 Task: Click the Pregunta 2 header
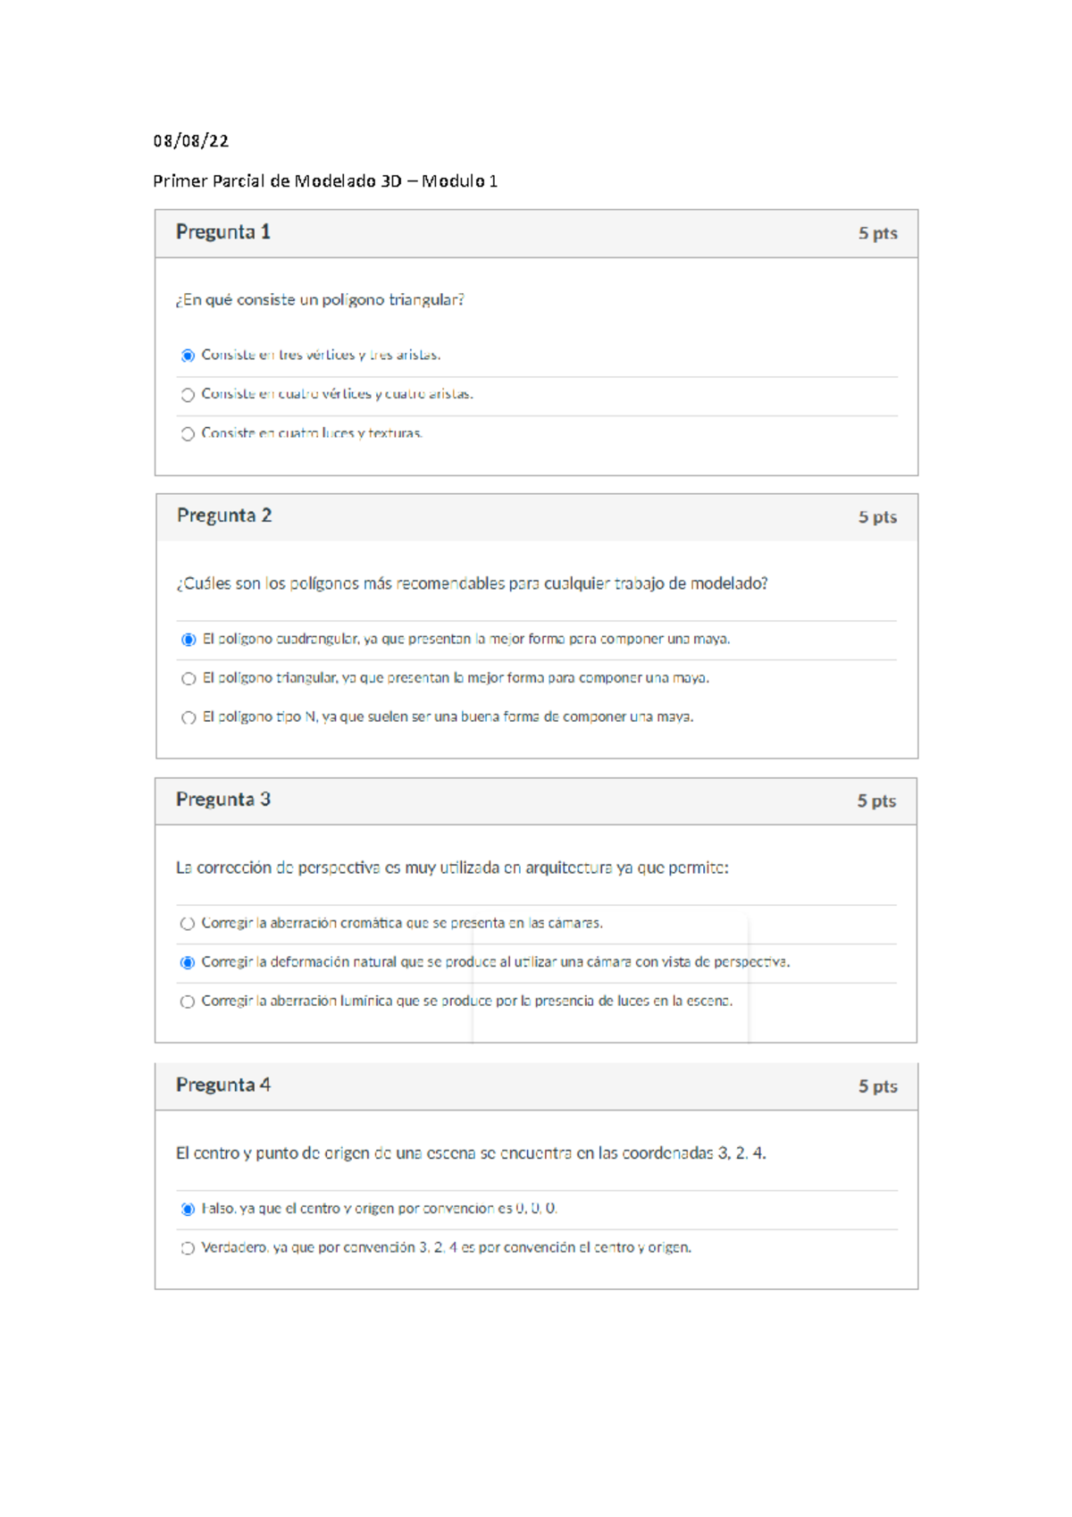223,515
